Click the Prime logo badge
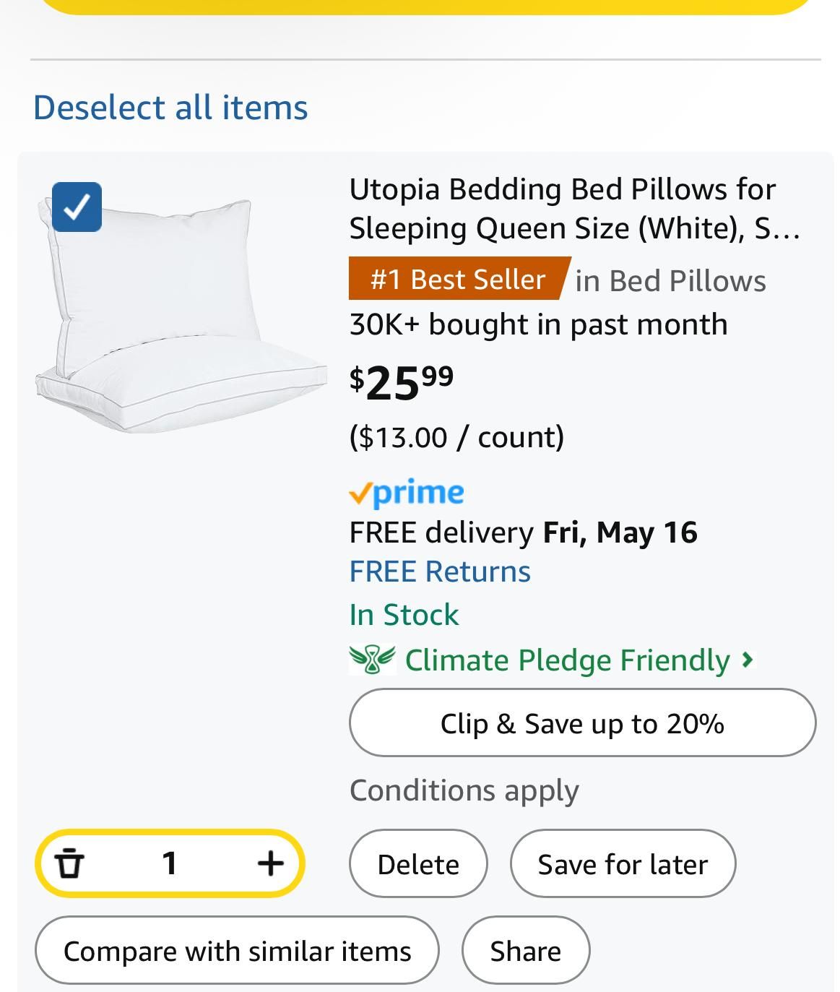840x992 pixels. click(x=407, y=493)
